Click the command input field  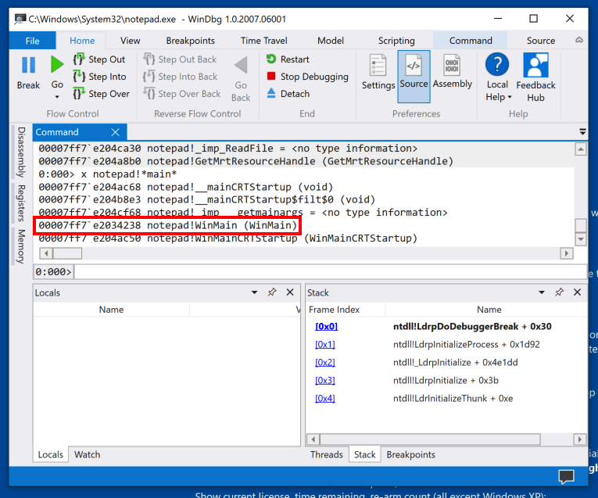tap(331, 272)
